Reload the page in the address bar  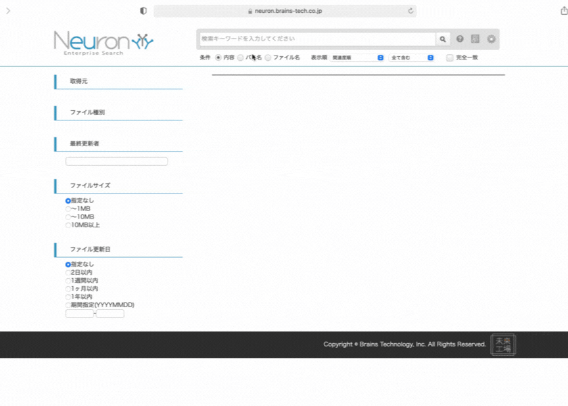(x=410, y=11)
